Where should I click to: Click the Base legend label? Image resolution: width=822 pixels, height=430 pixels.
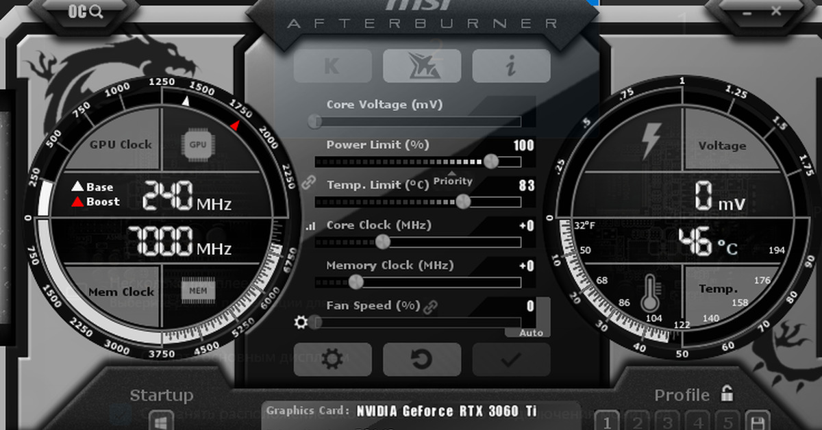pos(100,187)
